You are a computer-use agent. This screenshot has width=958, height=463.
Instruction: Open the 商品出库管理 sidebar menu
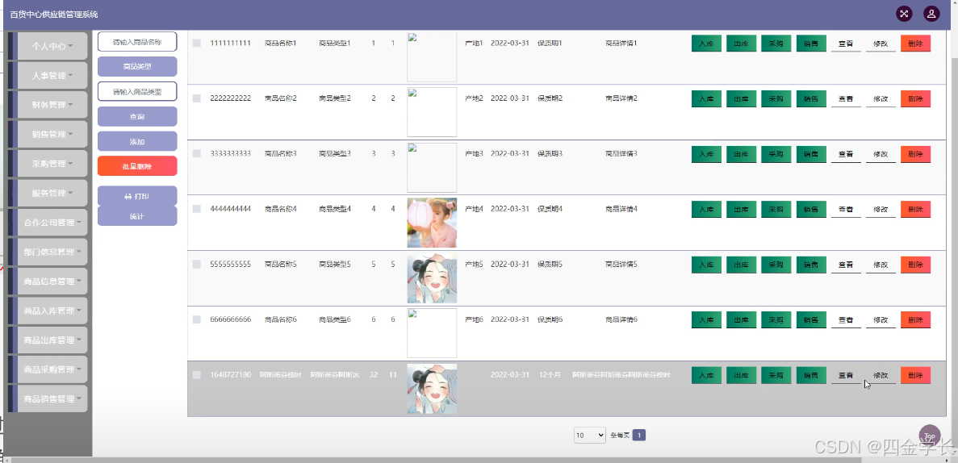52,340
